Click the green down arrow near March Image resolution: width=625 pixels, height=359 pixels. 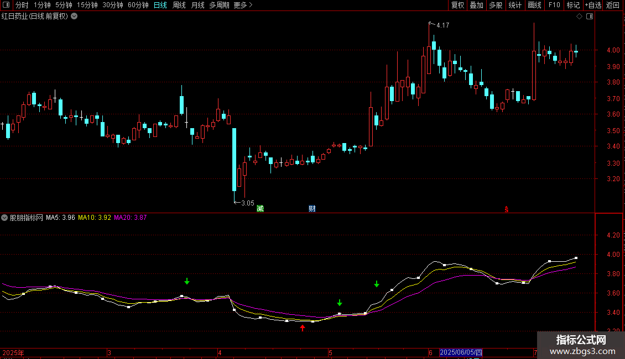point(187,281)
